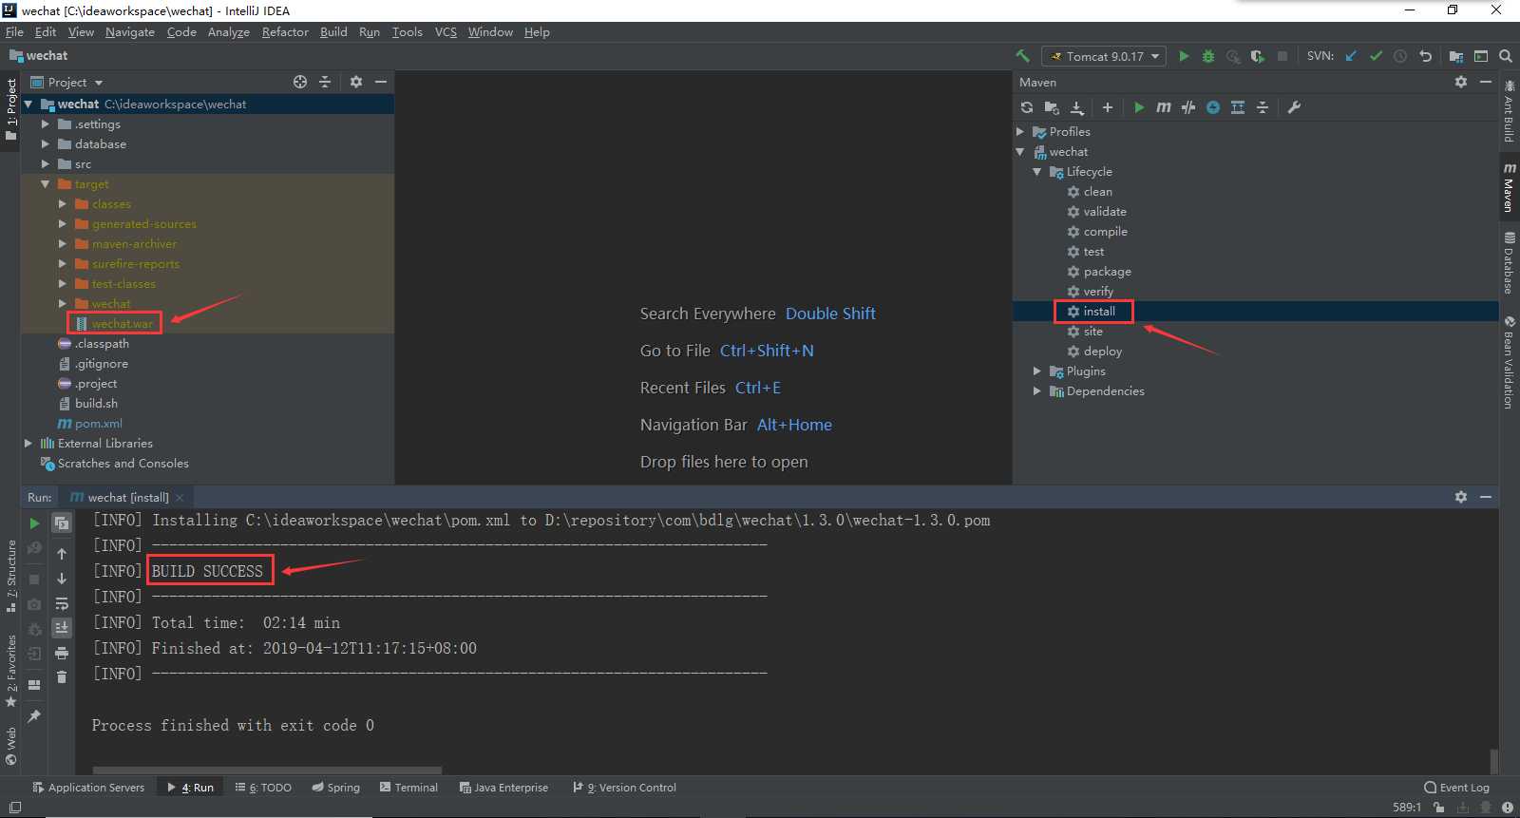
Task: Execute Maven goal m icon
Action: (x=1164, y=107)
